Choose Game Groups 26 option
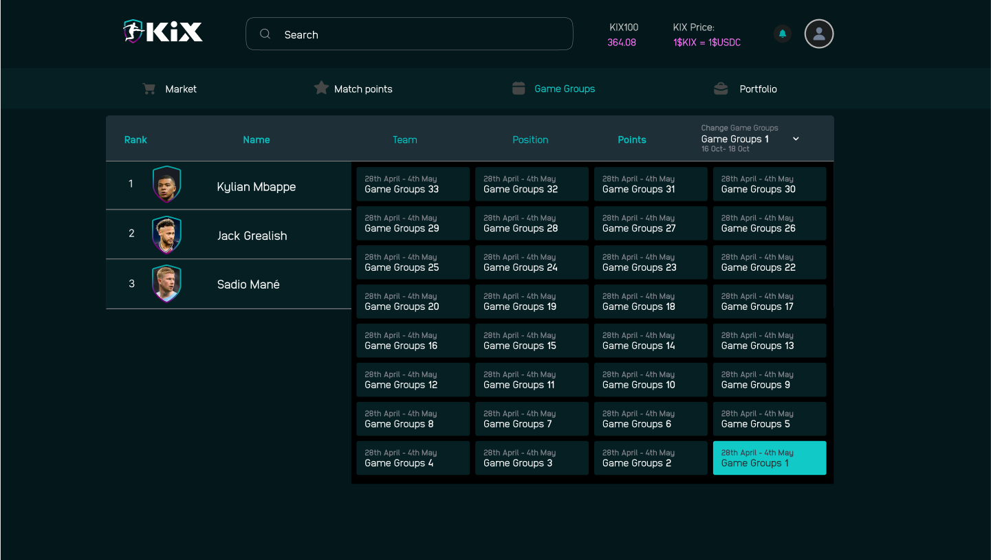The height and width of the screenshot is (560, 991). [770, 223]
